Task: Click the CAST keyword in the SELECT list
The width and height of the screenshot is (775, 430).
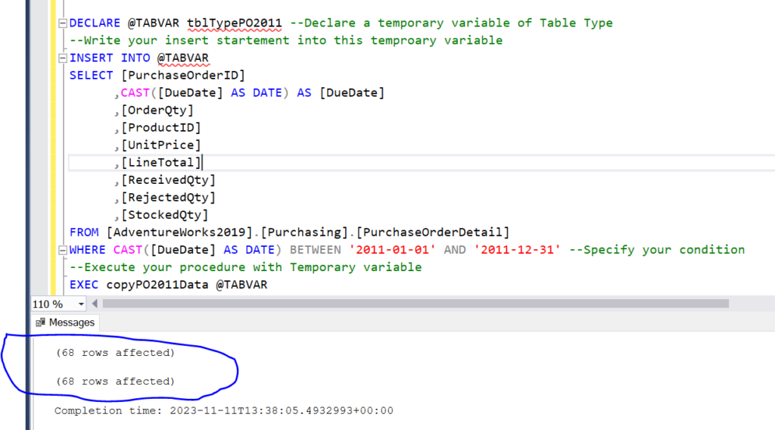Action: point(135,93)
